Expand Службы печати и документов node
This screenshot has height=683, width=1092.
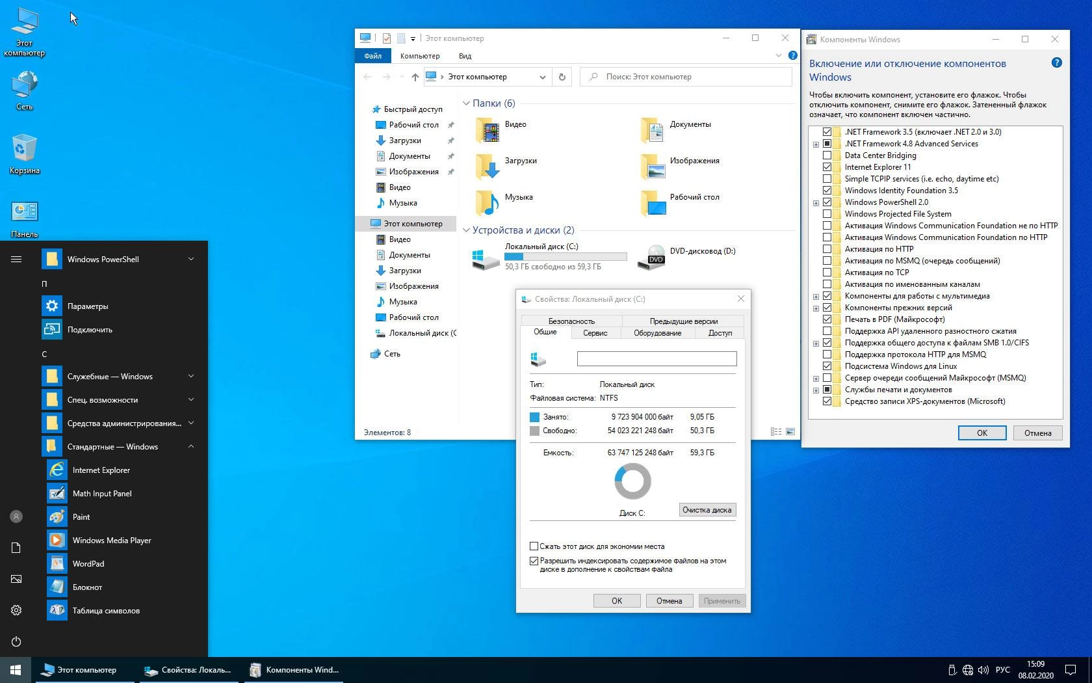coord(816,390)
